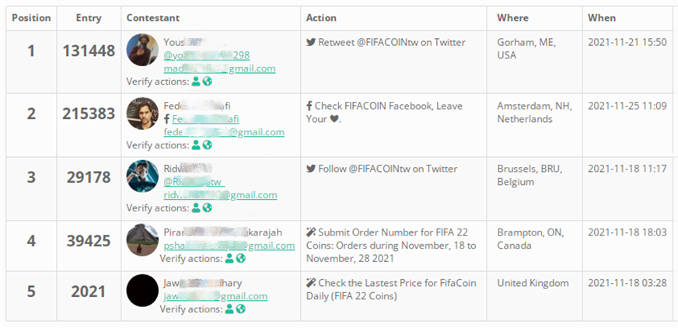Click the black avatar for entry 2021

click(x=143, y=291)
